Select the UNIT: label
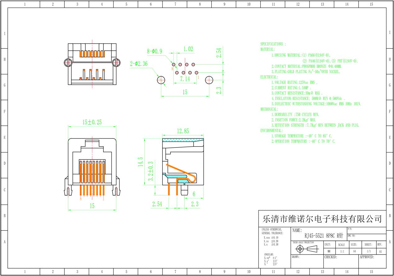Image resolution: width=394 pixels, height=276 pixels. pyautogui.click(x=328, y=245)
